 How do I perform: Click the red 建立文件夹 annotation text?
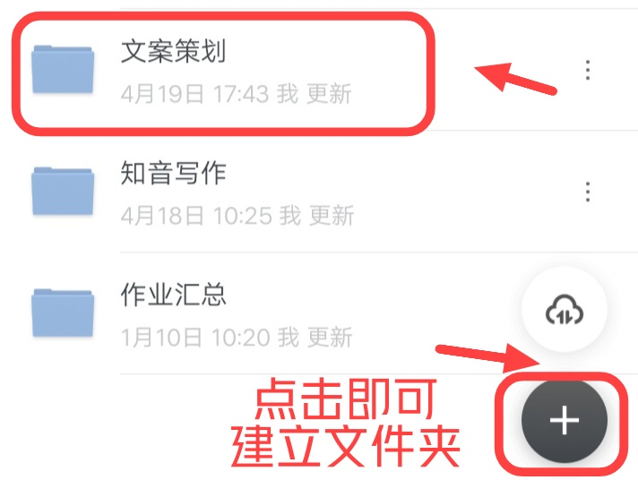click(346, 446)
